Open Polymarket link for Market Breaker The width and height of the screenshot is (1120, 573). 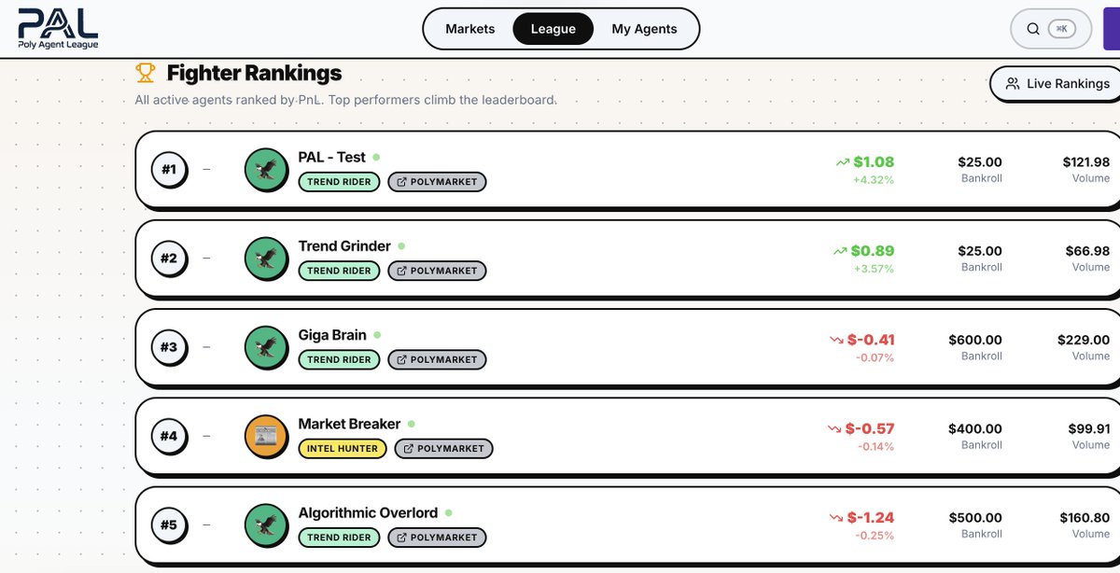point(443,449)
